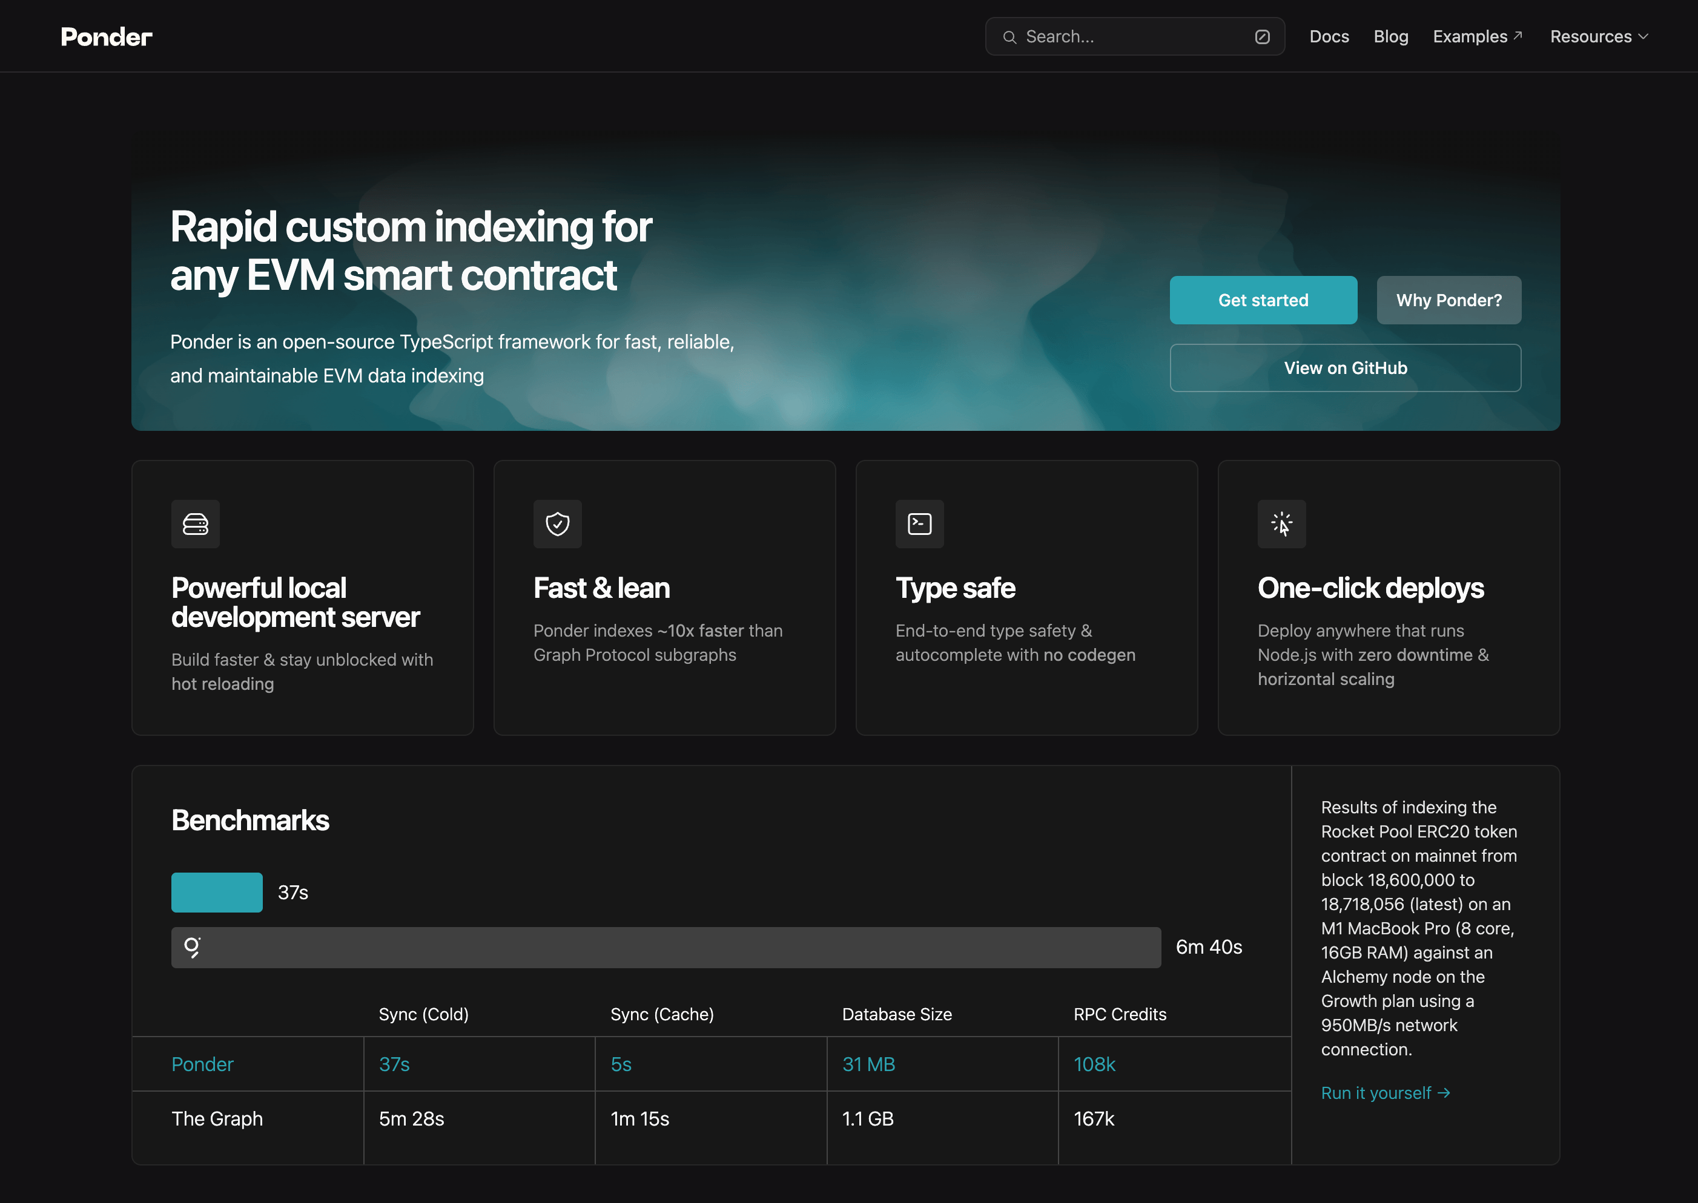This screenshot has width=1698, height=1203.
Task: Click the external-link arrow beside Examples
Action: coord(1517,35)
